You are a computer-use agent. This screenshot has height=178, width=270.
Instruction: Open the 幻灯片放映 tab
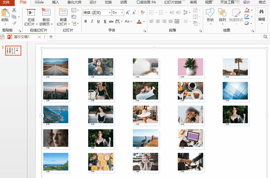click(173, 2)
